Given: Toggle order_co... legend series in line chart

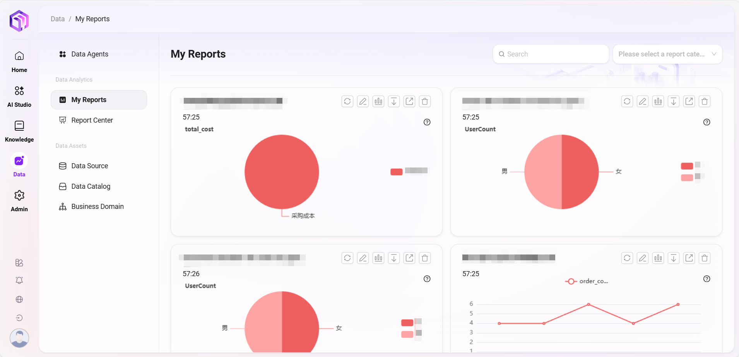Looking at the screenshot, I should point(587,281).
